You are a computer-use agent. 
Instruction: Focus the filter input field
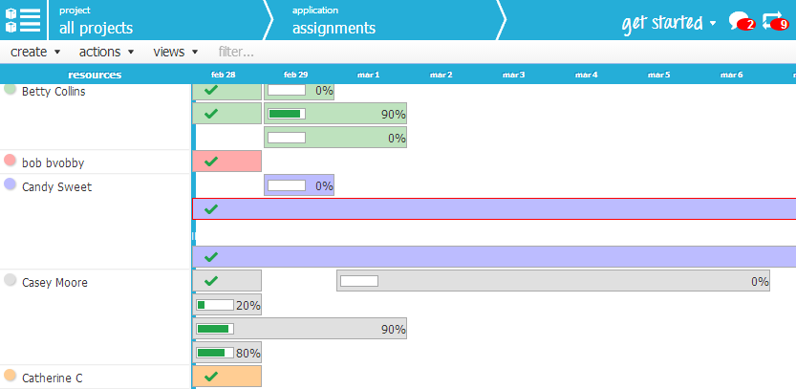coord(236,52)
